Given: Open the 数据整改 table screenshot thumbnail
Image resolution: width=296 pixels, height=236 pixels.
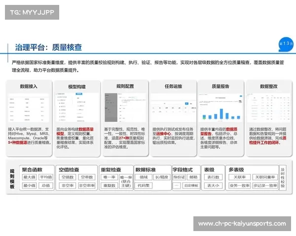Looking at the screenshot, I should pos(268,107).
